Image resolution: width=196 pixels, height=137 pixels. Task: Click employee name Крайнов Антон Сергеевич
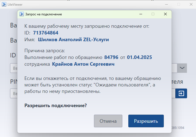[83, 64]
